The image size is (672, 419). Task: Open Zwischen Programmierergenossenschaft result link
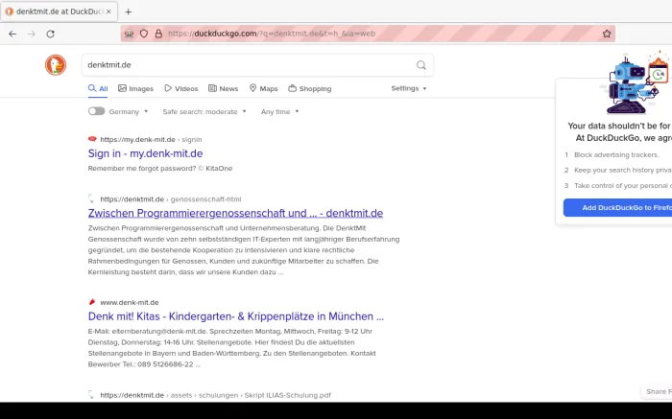point(235,213)
